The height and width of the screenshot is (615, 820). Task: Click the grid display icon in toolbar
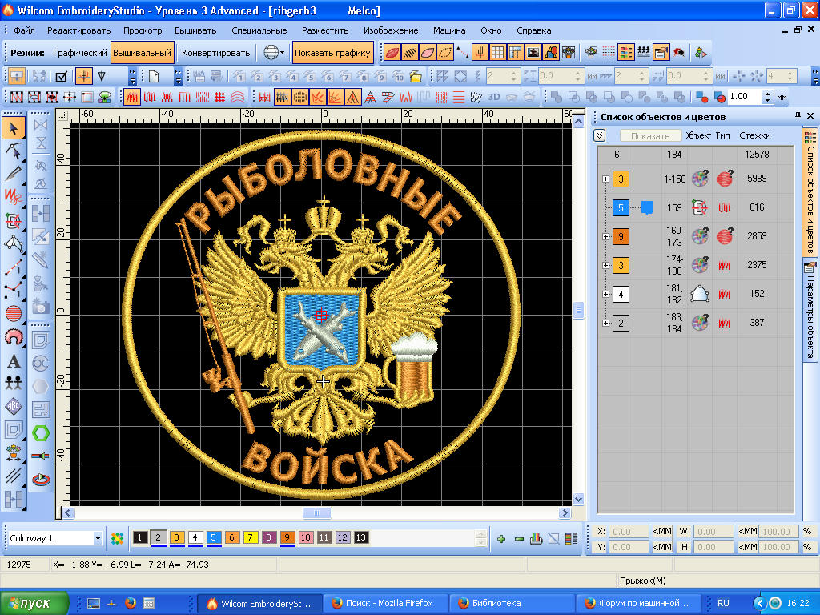point(497,53)
